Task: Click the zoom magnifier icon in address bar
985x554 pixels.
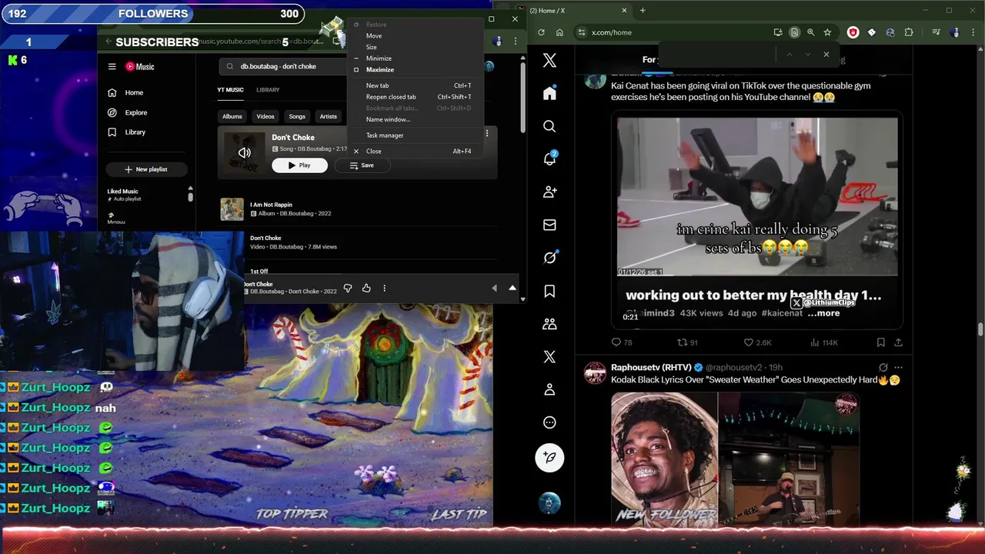Action: (x=810, y=32)
